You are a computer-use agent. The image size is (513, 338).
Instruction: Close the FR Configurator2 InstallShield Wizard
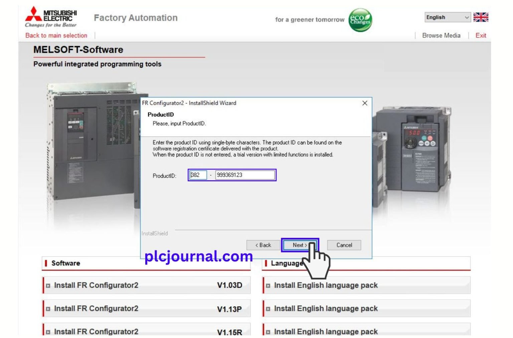365,103
